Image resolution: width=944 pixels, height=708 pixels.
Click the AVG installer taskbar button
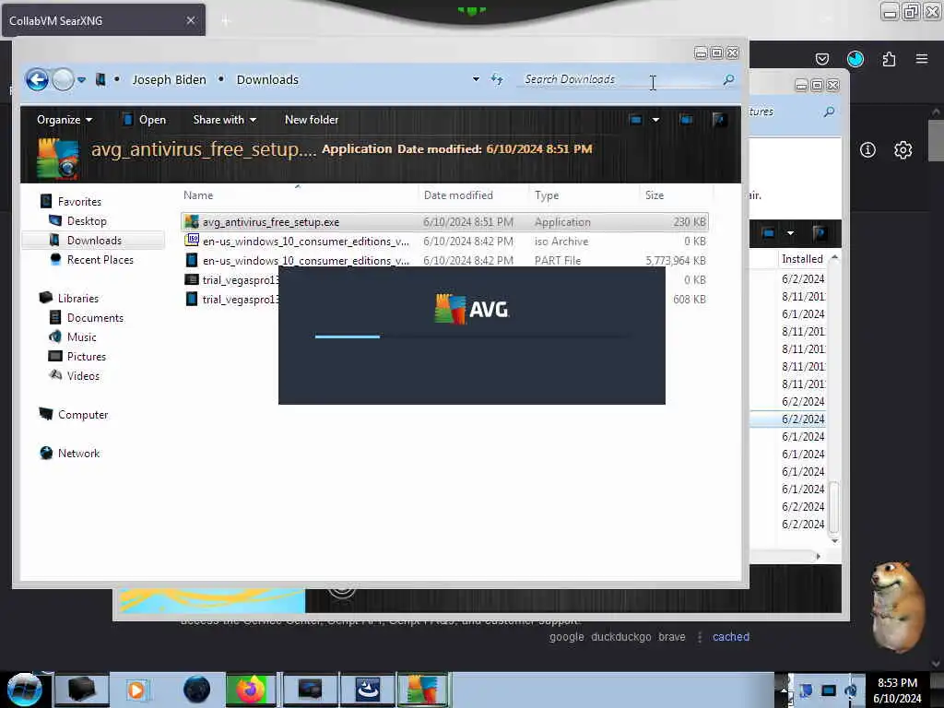pyautogui.click(x=422, y=690)
